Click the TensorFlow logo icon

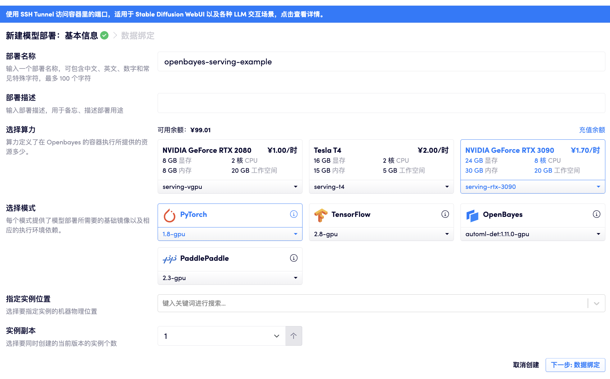pyautogui.click(x=321, y=215)
